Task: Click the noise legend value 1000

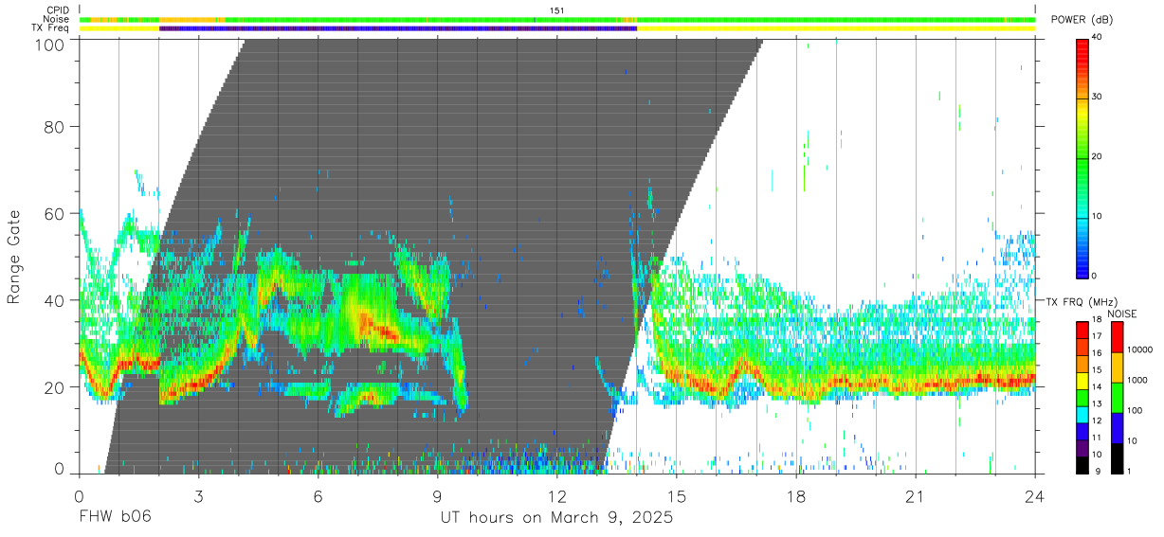Action: (1138, 380)
